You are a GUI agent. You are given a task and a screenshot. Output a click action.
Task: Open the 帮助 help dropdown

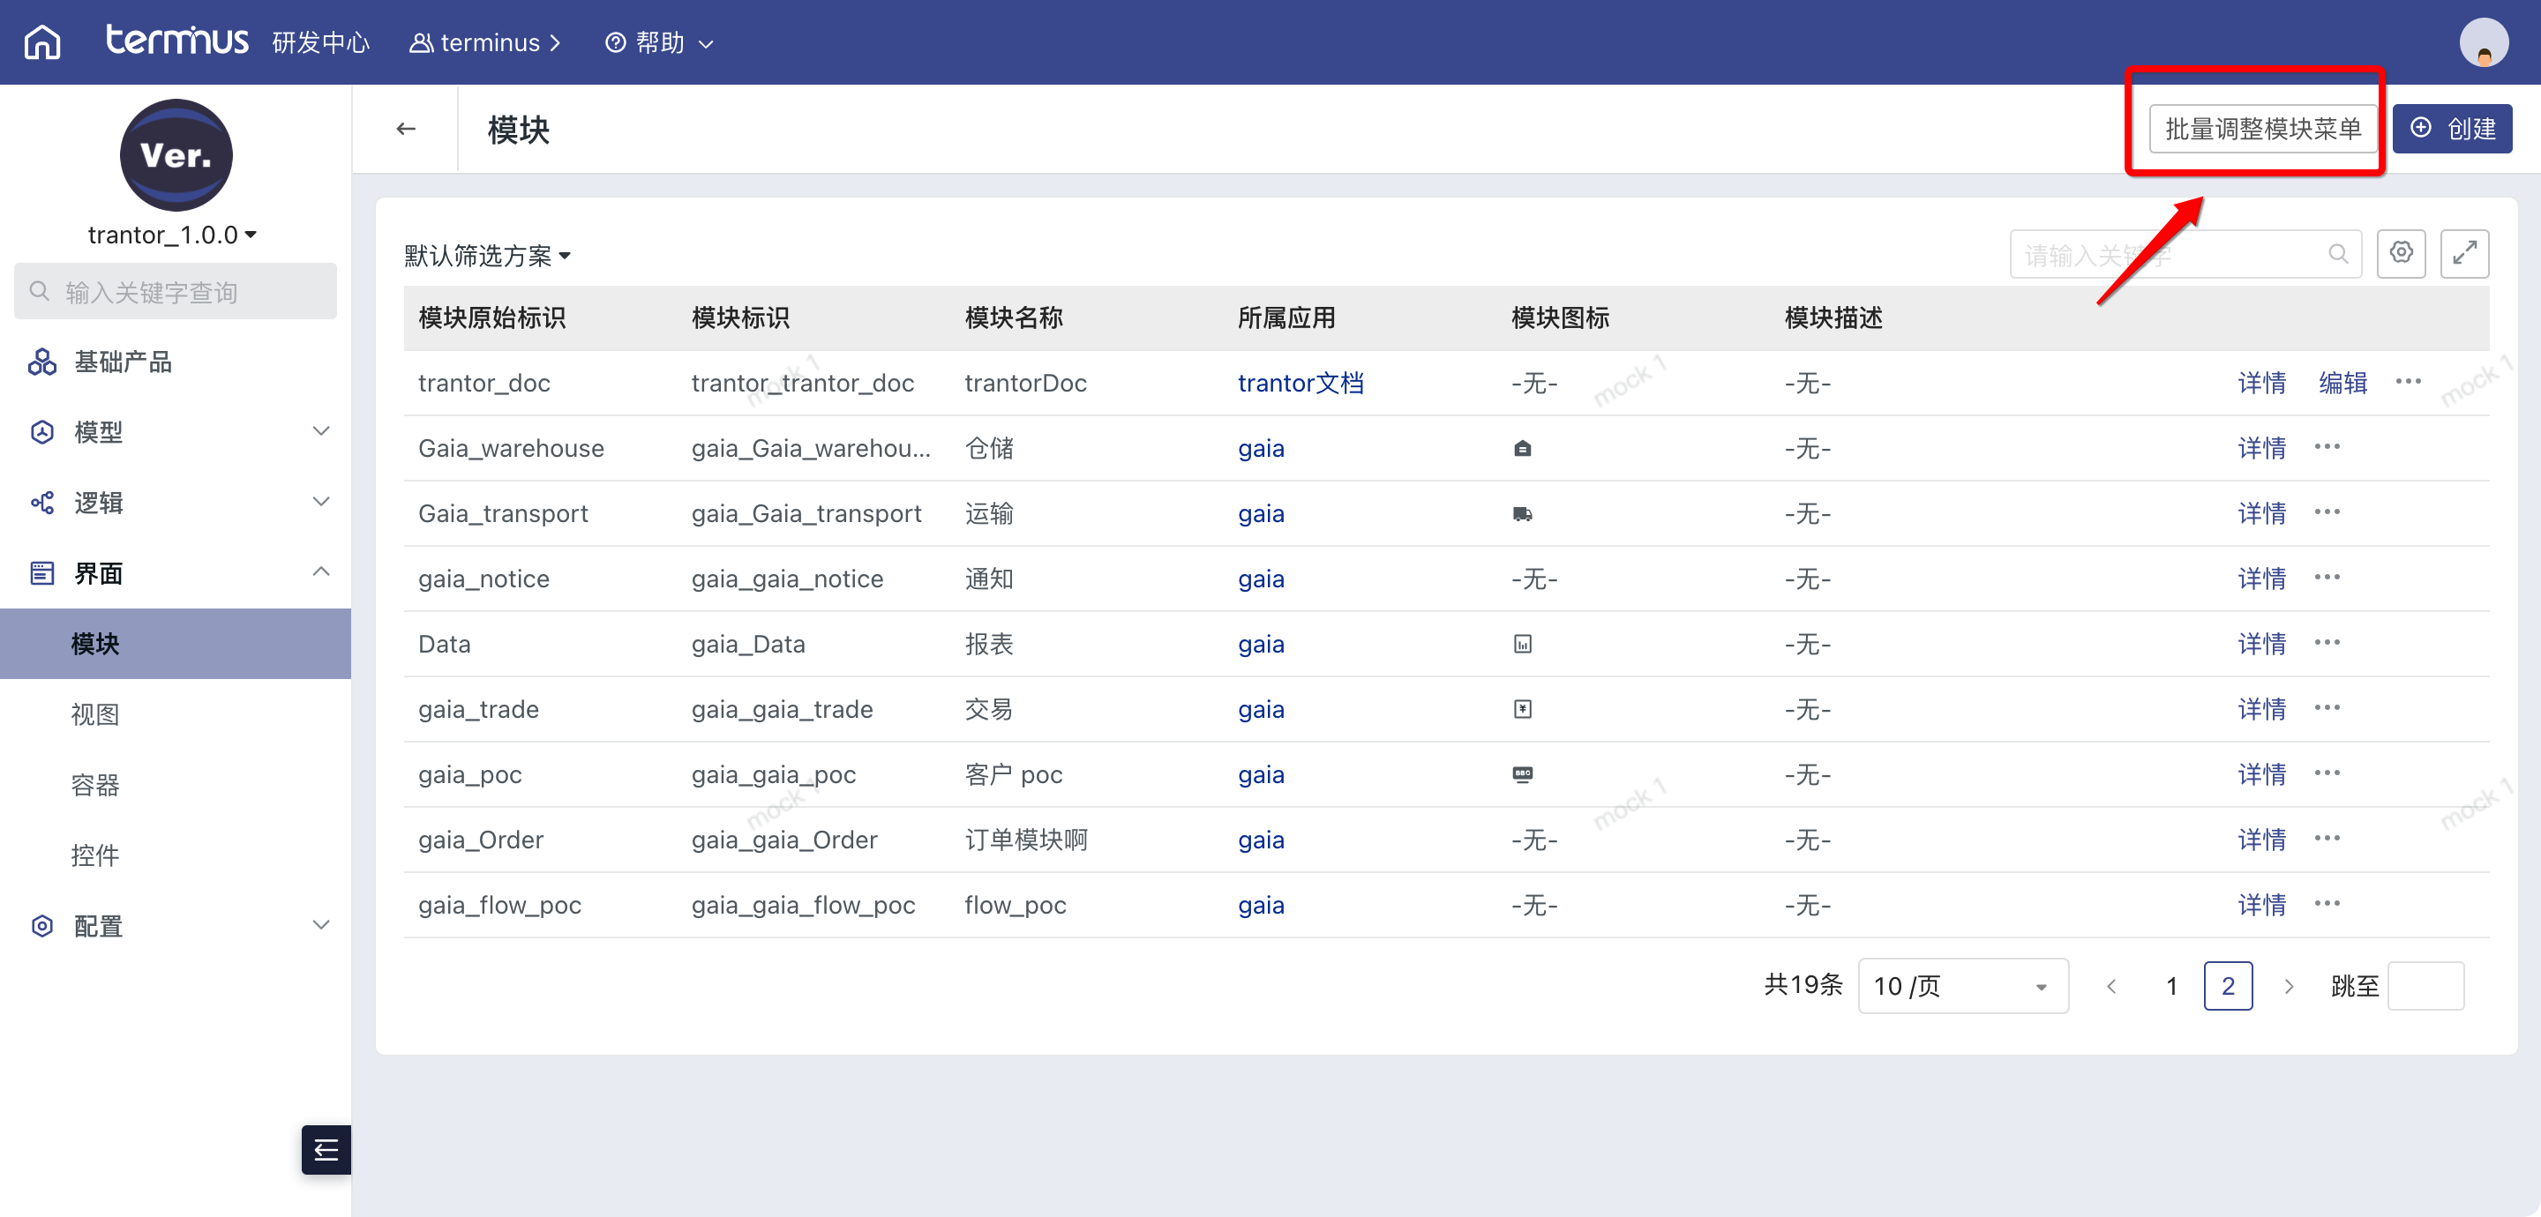click(x=659, y=42)
